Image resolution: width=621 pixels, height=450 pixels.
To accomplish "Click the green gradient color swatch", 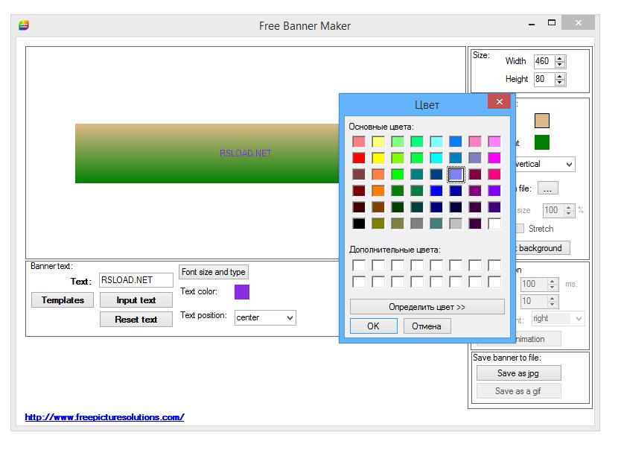I will 541,142.
